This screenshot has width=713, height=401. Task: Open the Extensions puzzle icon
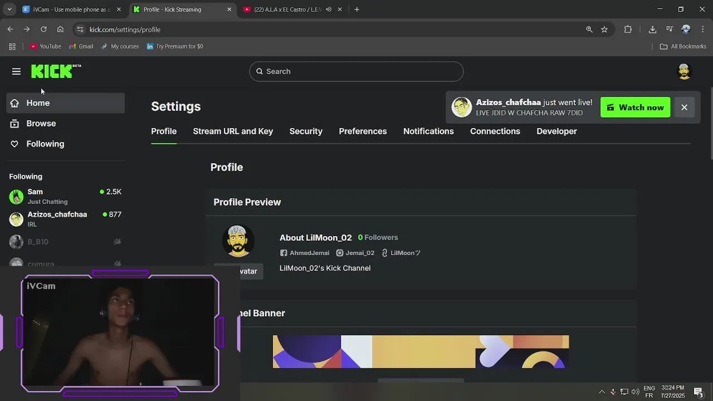coord(628,30)
